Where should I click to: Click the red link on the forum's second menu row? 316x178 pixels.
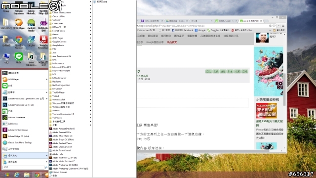pyautogui.click(x=172, y=42)
